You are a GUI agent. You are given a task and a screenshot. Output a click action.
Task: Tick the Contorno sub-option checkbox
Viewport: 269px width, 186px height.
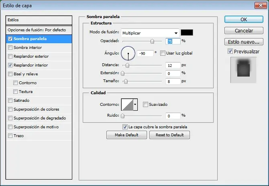tap(15, 83)
